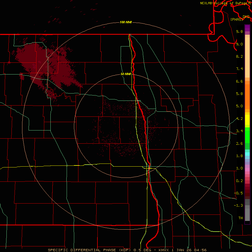Pick the yellow band of the color bar
The width and height of the screenshot is (252, 252).
(247, 120)
